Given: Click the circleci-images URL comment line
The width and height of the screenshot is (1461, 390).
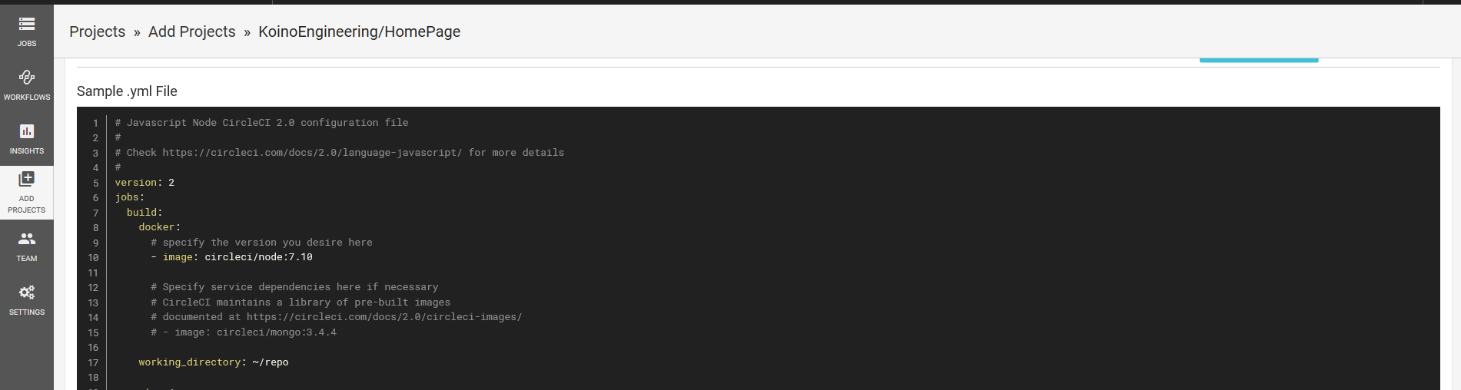Looking at the screenshot, I should point(336,317).
